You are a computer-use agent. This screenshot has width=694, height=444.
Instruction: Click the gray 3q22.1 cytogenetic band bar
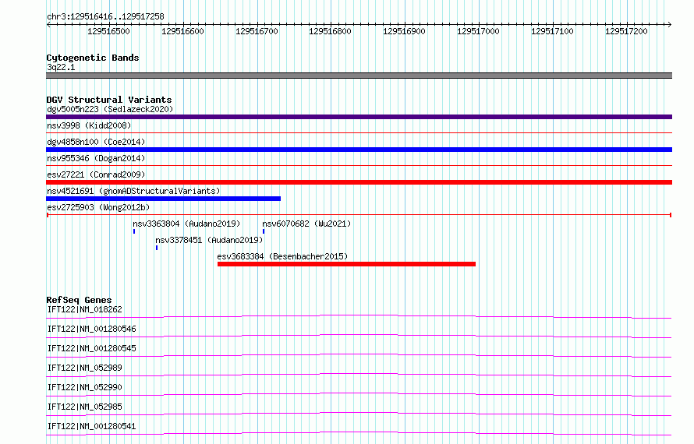point(359,76)
